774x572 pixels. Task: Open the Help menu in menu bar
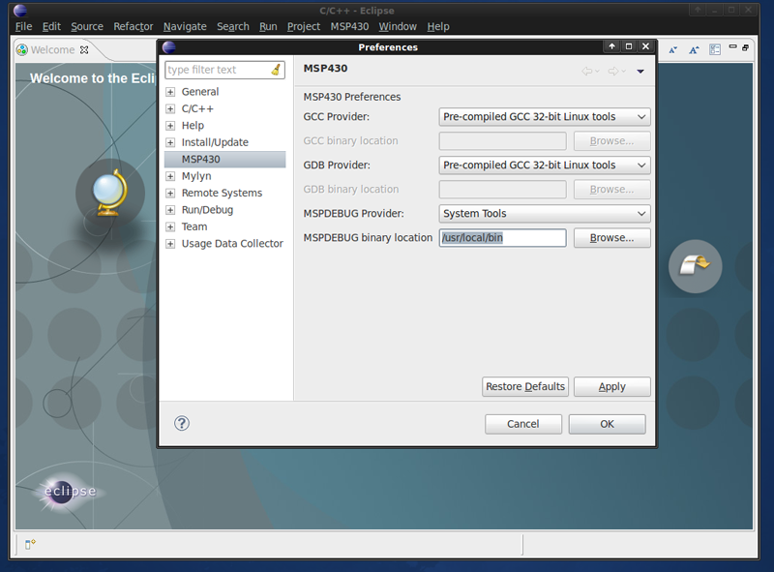(438, 27)
